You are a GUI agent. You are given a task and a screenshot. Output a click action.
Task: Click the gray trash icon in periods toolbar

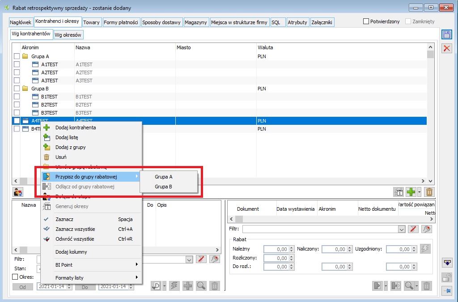tap(214, 285)
